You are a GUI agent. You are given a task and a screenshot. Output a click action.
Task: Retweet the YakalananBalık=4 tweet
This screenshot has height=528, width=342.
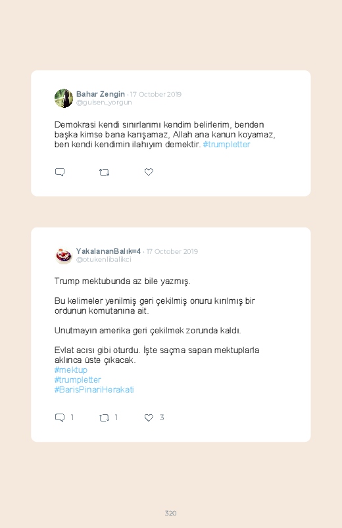tap(104, 418)
